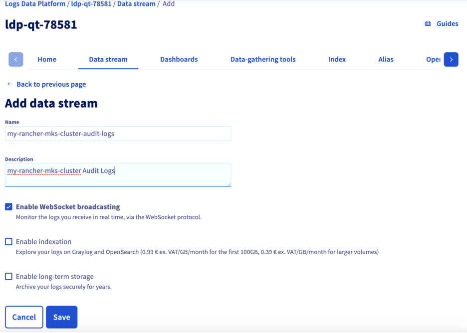The width and height of the screenshot is (467, 333).
Task: Select the Index tab
Action: (x=337, y=59)
